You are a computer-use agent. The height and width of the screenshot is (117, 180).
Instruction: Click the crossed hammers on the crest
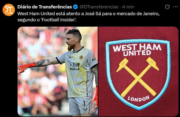point(138,77)
